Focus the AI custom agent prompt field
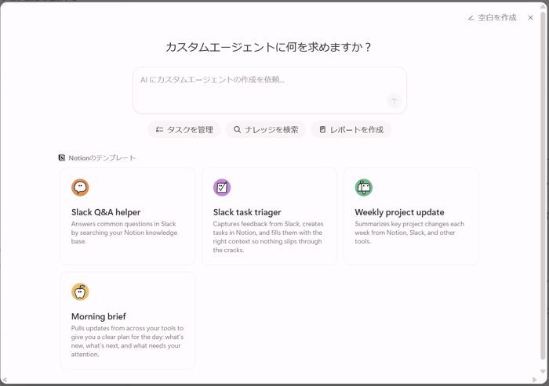 tap(270, 90)
